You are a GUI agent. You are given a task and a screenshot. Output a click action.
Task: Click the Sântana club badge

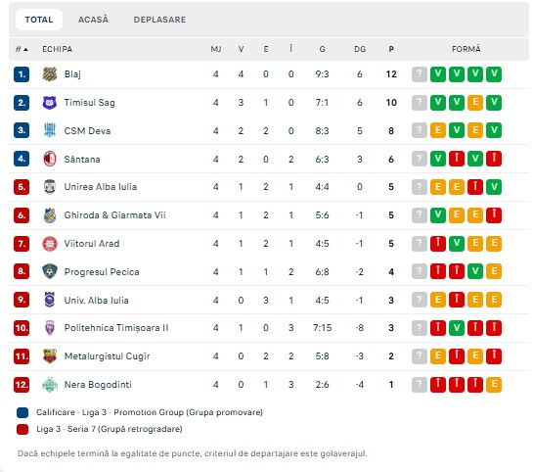tap(50, 159)
